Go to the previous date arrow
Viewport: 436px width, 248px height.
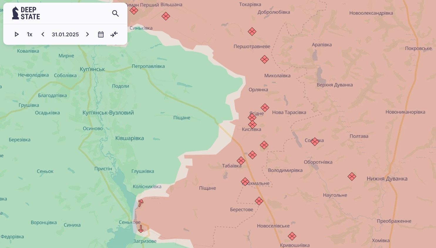click(43, 35)
